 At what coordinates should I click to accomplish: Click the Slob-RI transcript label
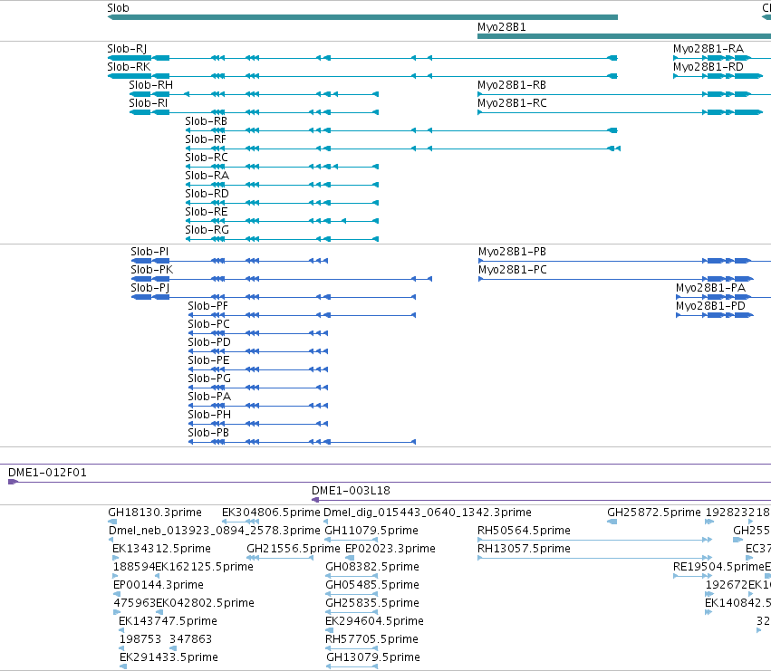148,103
